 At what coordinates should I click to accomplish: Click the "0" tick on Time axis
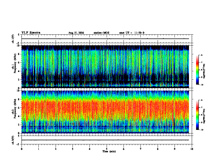pos(22,149)
